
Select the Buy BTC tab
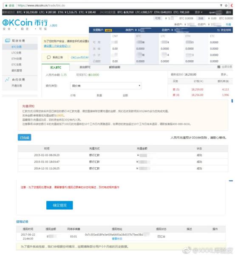[56, 67]
